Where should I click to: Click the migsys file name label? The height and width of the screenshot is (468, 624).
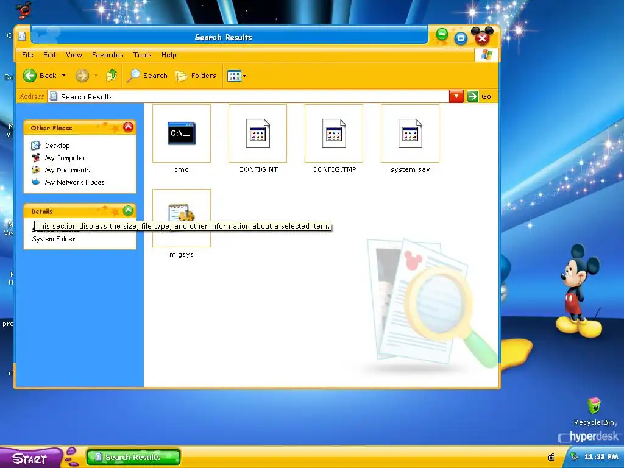(182, 254)
